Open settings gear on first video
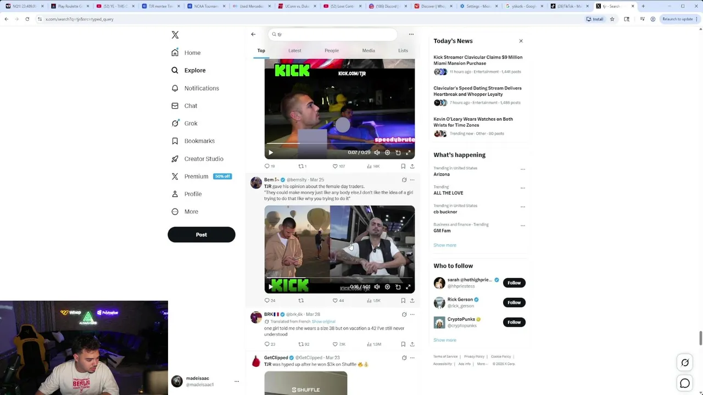The height and width of the screenshot is (395, 703). tap(387, 153)
